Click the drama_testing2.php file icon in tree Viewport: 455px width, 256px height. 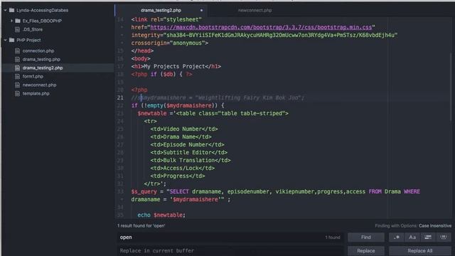tap(17, 68)
